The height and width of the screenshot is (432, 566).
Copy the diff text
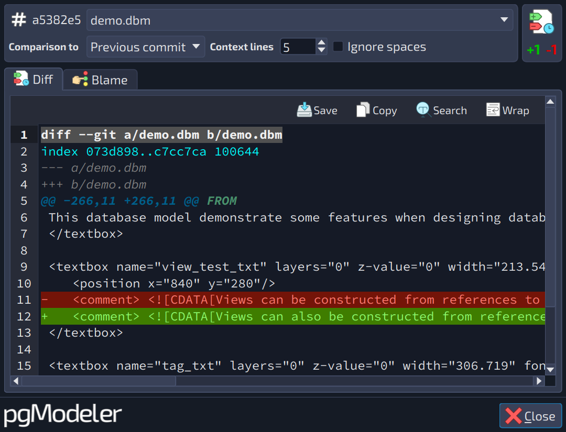376,110
